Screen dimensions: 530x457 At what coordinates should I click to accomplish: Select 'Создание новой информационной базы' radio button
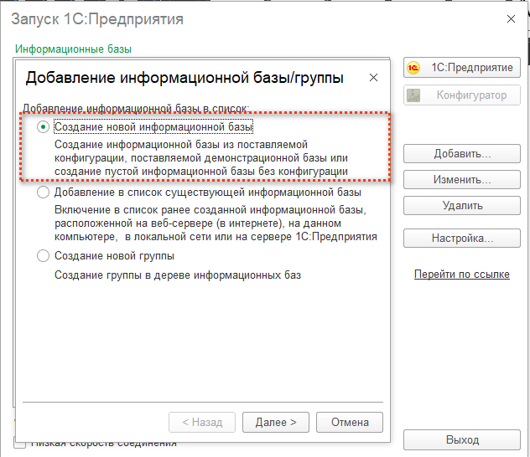(43, 127)
